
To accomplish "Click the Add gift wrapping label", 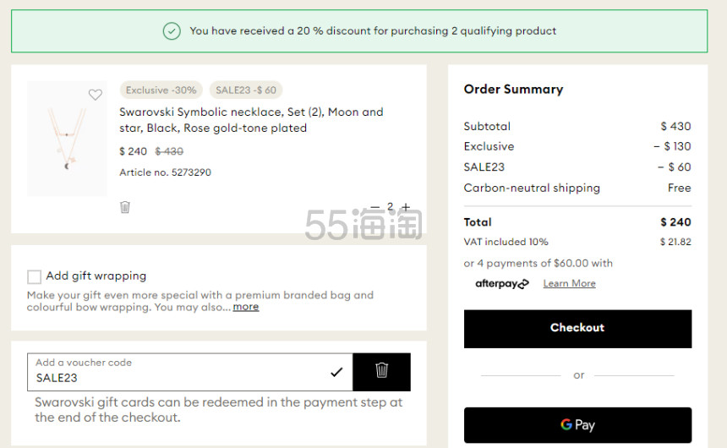I will (96, 276).
